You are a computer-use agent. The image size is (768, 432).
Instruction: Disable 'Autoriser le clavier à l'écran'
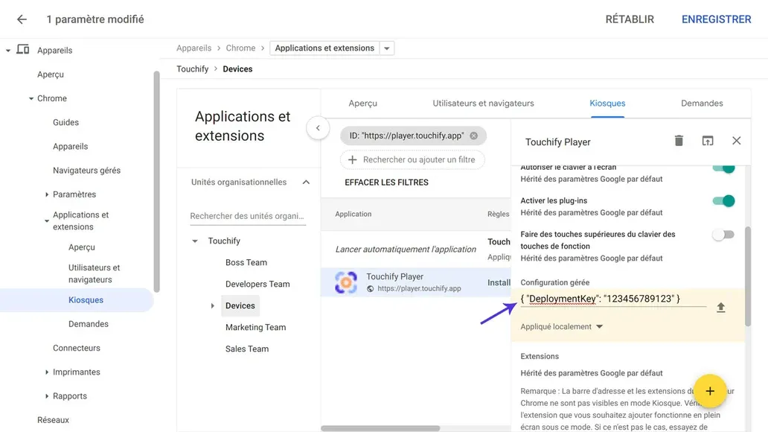(x=723, y=167)
